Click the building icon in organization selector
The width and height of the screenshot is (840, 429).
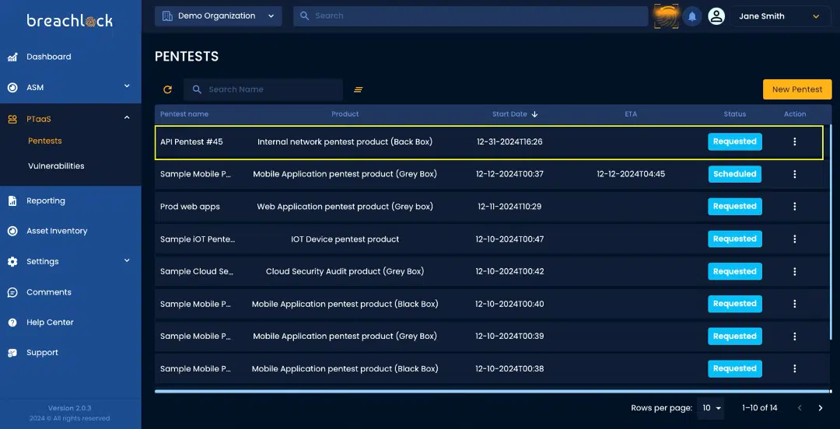click(x=167, y=16)
